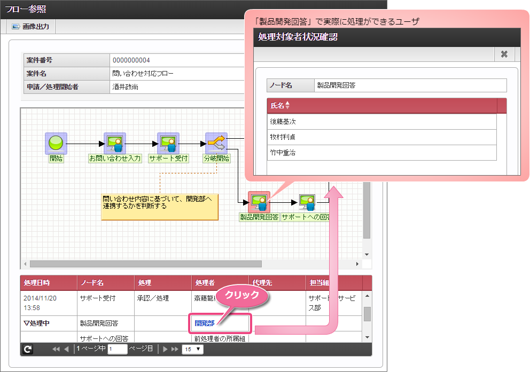This screenshot has width=530, height=372.
Task: Click the 処理 column header
Action: (163, 283)
